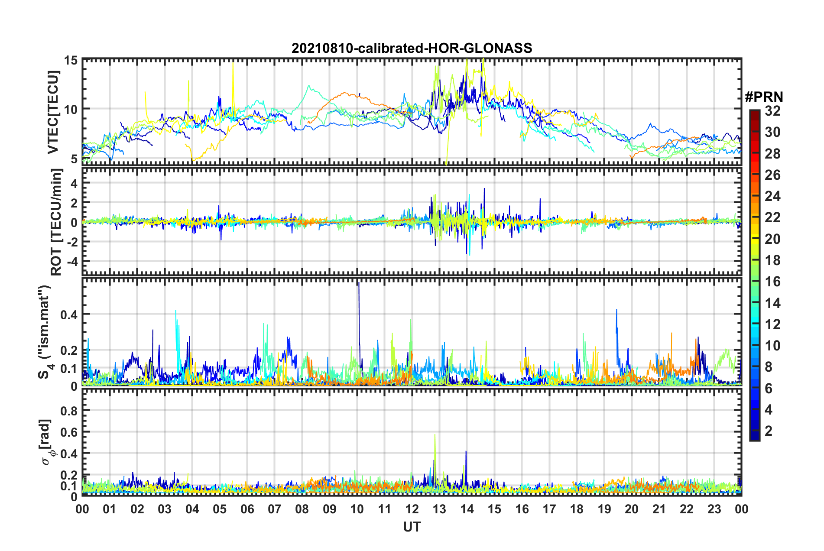
Task: Click inside the VTEC plot panel
Action: pos(412,111)
